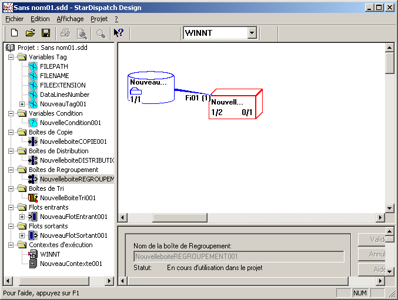Collapse the Variables Tag folder
The width and height of the screenshot is (398, 300).
[x=11, y=57]
